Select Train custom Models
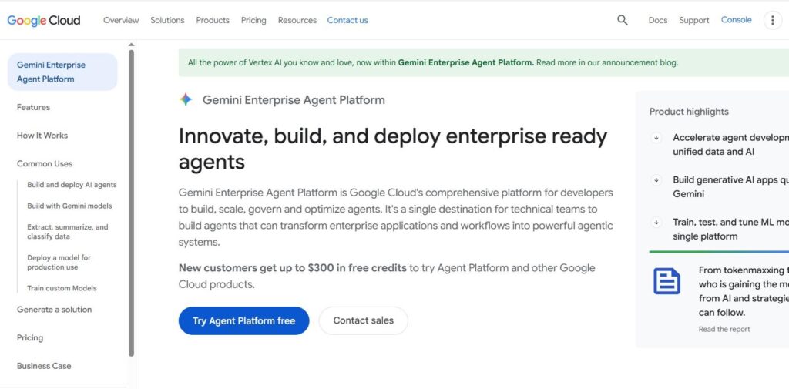 (x=62, y=288)
